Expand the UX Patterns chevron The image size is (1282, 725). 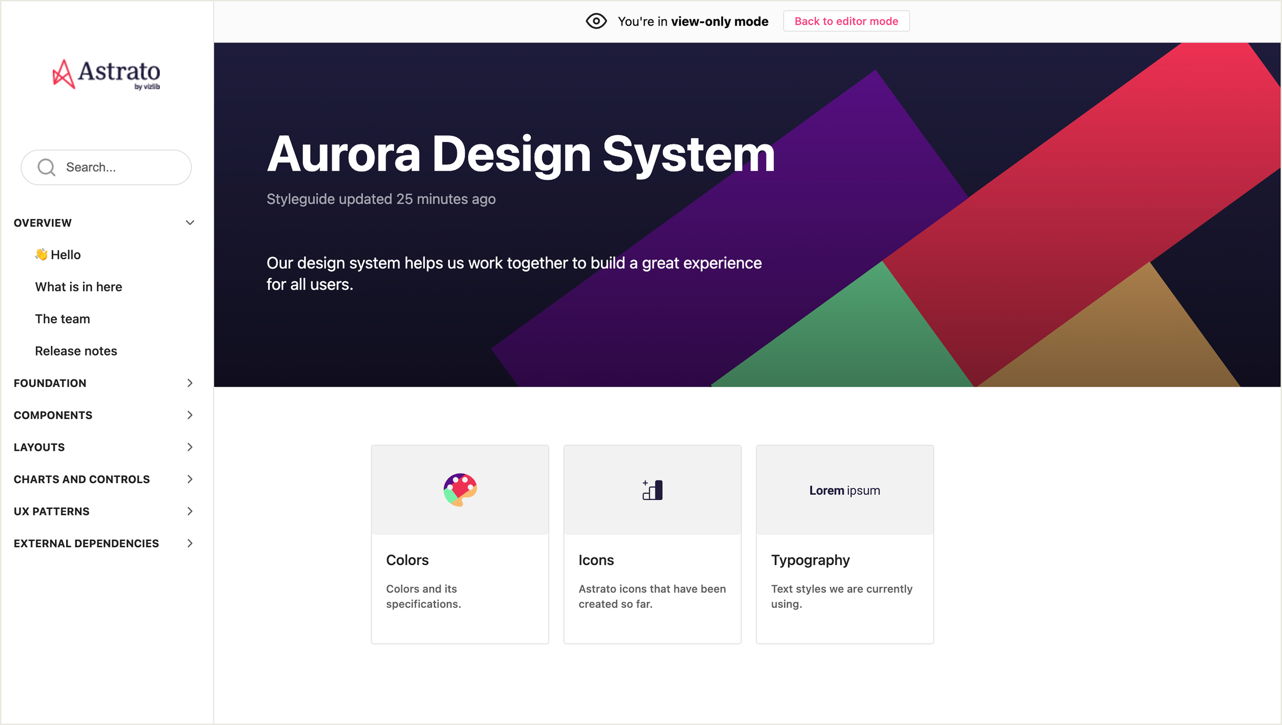click(x=190, y=511)
